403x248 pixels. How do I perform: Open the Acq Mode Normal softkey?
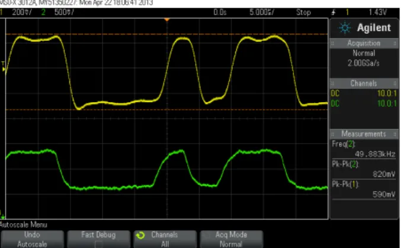[231, 239]
